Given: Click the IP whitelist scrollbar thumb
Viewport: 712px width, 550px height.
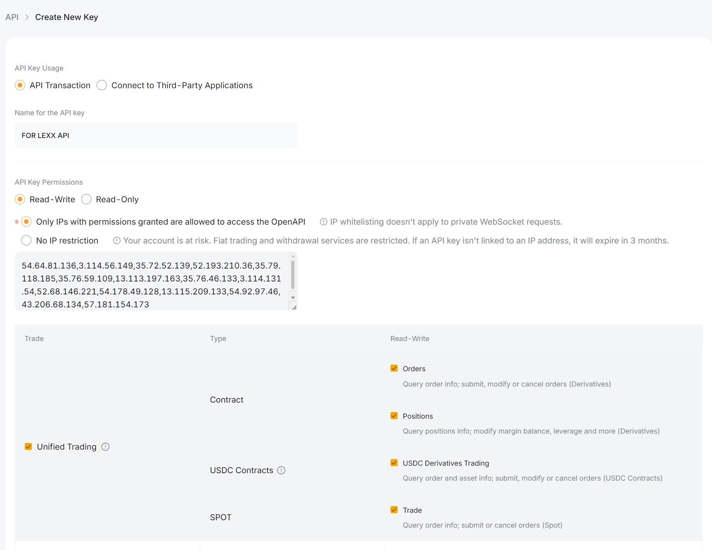Looking at the screenshot, I should pyautogui.click(x=293, y=274).
